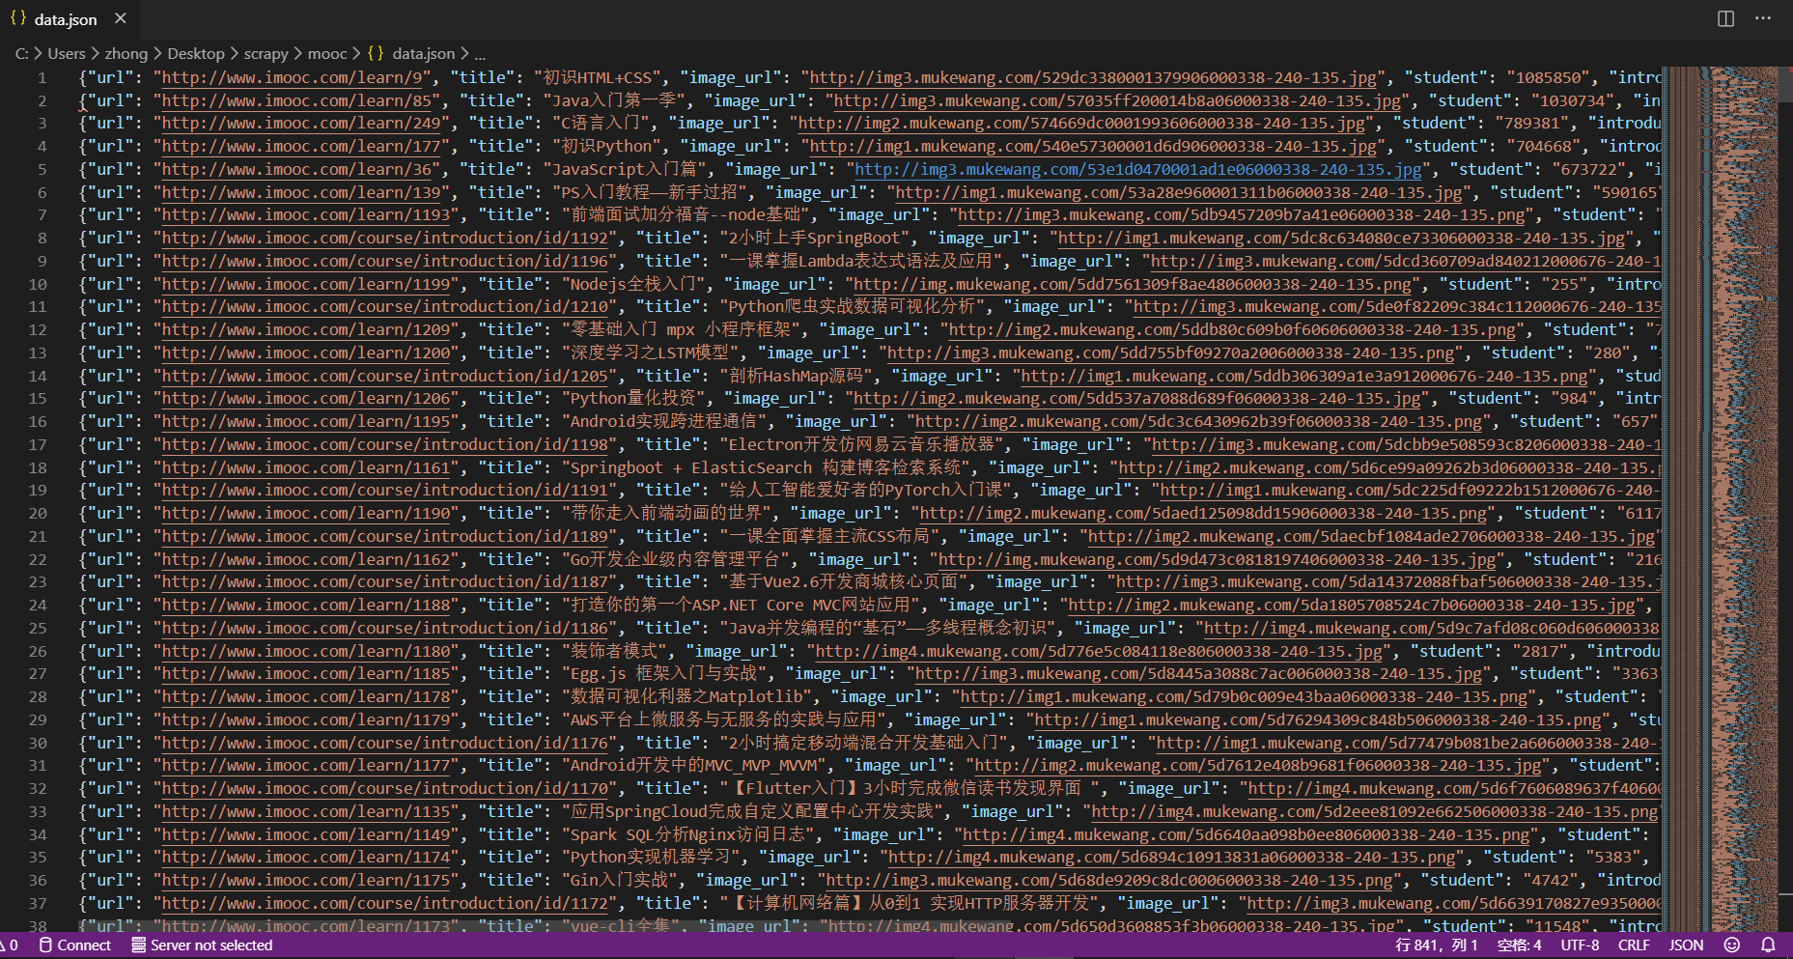1793x959 pixels.
Task: Open image link 53e1d0470001ad1e06000338-240-135.jpg
Action: pos(1138,169)
